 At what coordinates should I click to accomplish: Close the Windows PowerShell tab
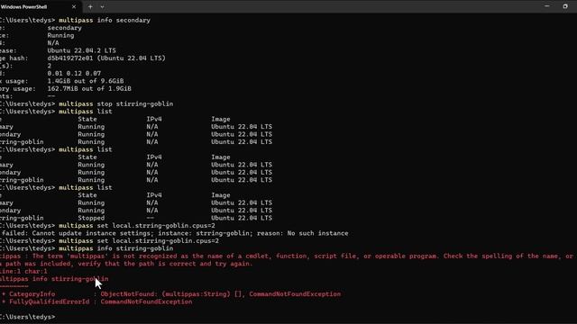[74, 6]
